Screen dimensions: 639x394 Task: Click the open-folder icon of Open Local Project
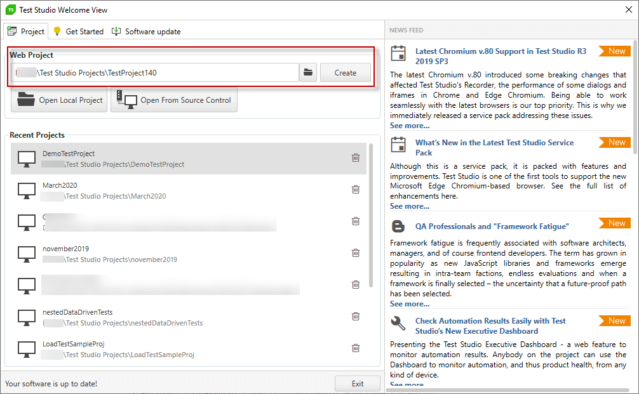[x=25, y=99]
